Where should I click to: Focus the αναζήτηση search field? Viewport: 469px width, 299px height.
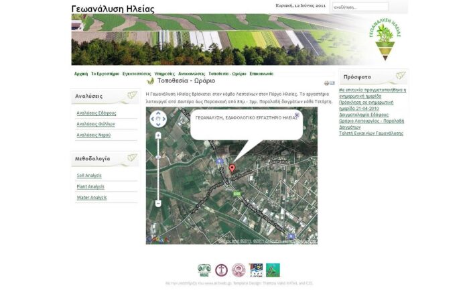coord(360,7)
